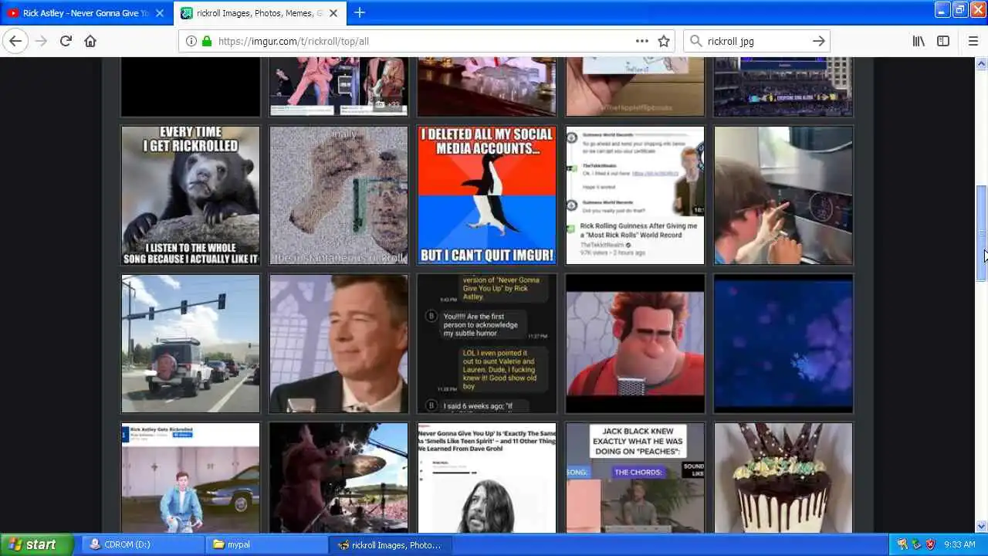Screen dimensions: 988x556
Task: Open the Library bookshelf icon
Action: (x=919, y=41)
